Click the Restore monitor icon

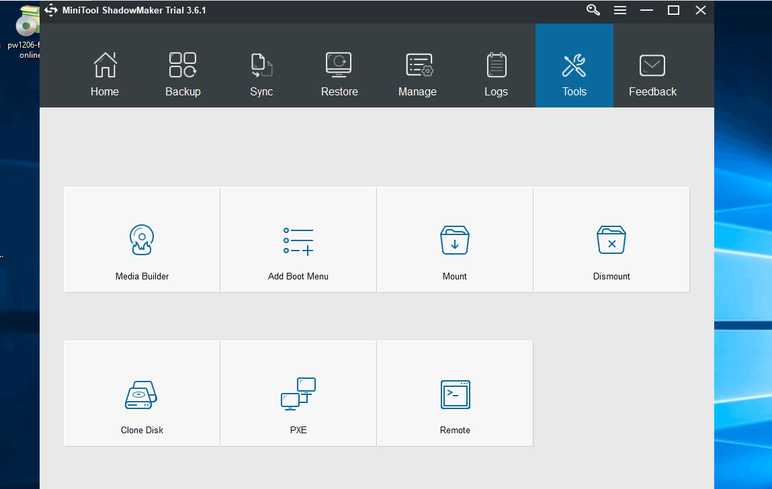[339, 64]
